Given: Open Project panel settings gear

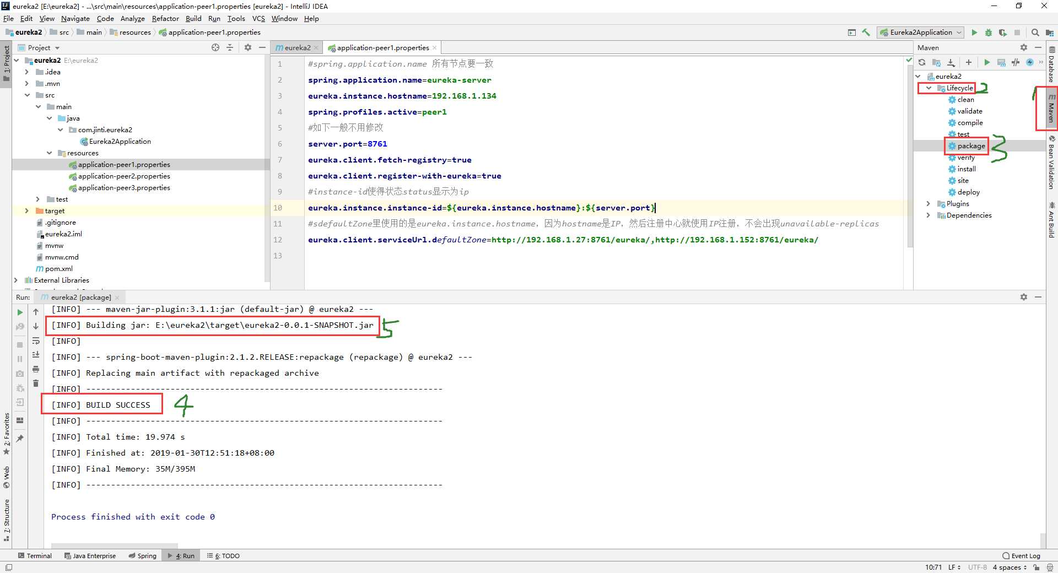Looking at the screenshot, I should [248, 47].
